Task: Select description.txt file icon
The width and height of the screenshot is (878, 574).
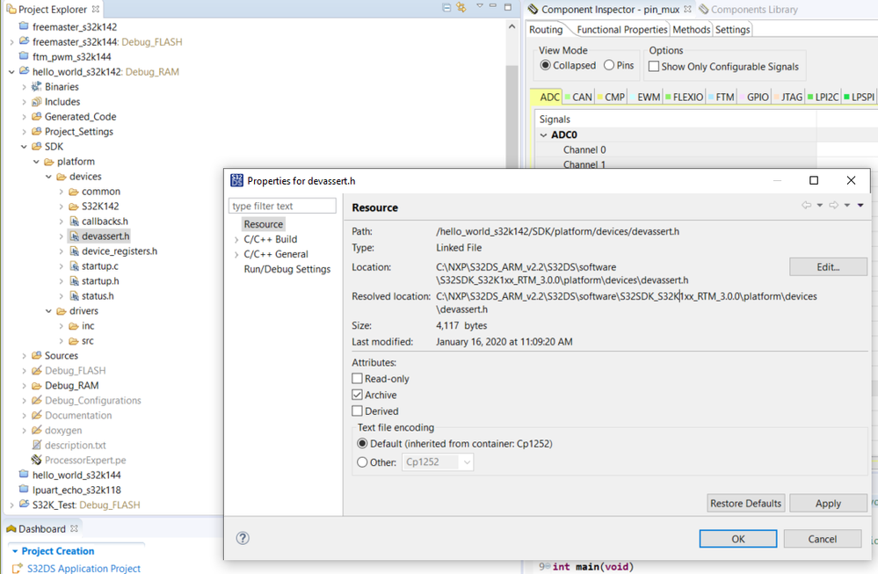Action: pyautogui.click(x=37, y=445)
